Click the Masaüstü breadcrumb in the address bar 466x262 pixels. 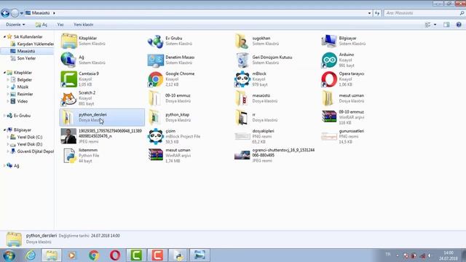(41, 13)
